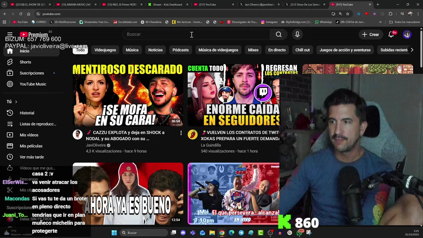423x238 pixels.
Task: Focus the Buscar search field
Action: tap(196, 34)
